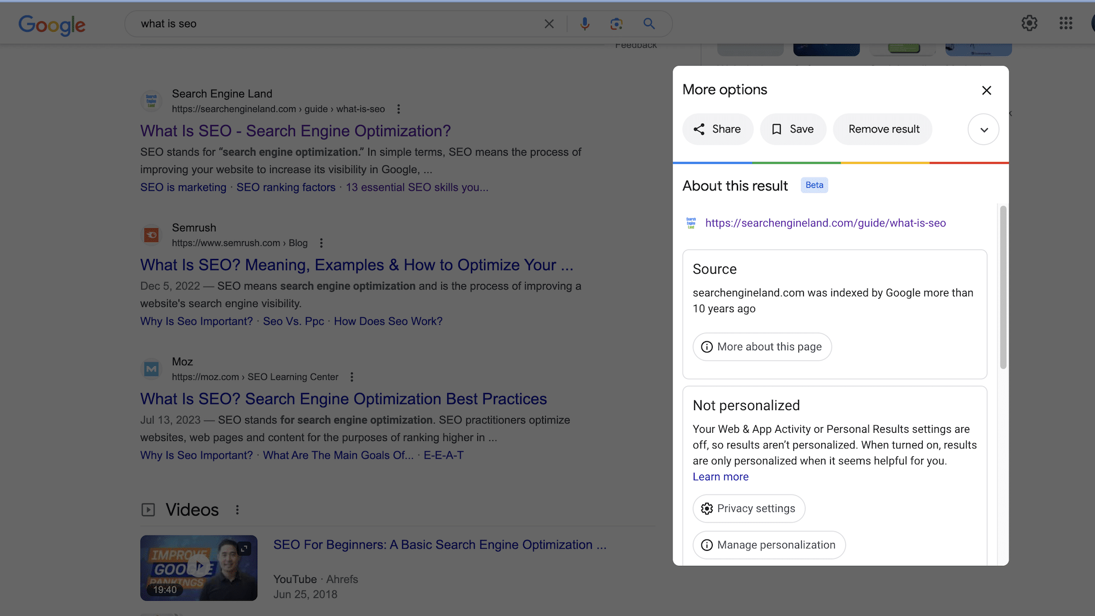
Task: Click the searchengineland.com breadcrumb URL text
Action: tap(278, 109)
